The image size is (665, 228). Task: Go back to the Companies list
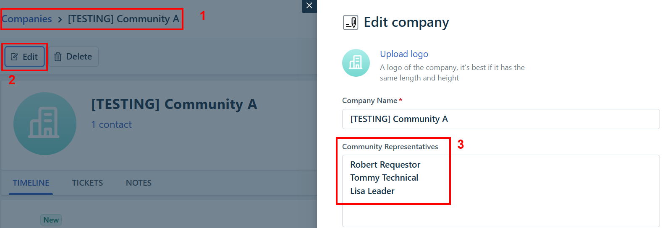(27, 19)
